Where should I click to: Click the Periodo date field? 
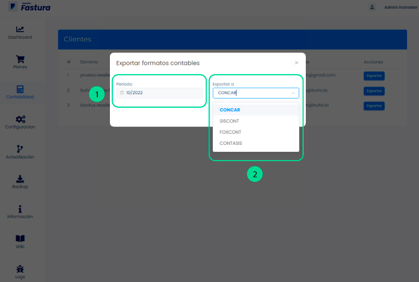(x=159, y=93)
